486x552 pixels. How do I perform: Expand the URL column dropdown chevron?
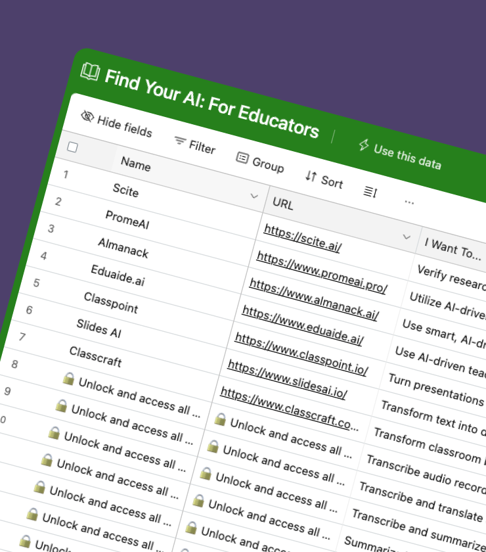407,237
